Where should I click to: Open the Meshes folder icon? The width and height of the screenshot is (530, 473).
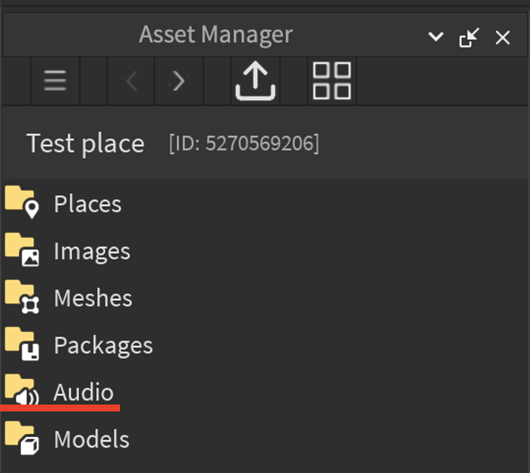[22, 297]
